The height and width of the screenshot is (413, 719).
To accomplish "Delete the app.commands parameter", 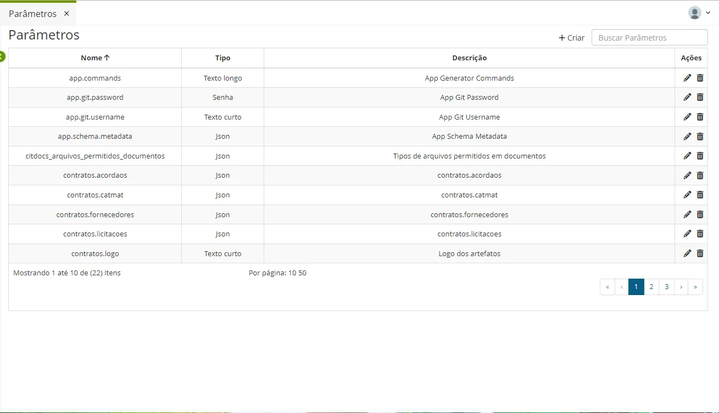I will (700, 78).
